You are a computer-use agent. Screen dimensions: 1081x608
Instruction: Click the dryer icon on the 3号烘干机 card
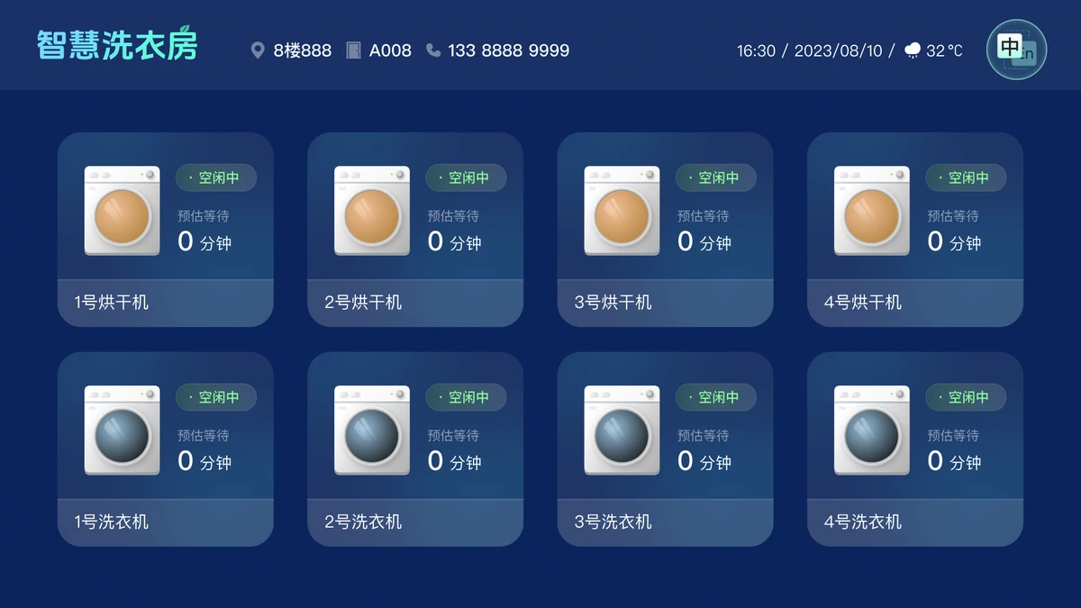coord(622,210)
